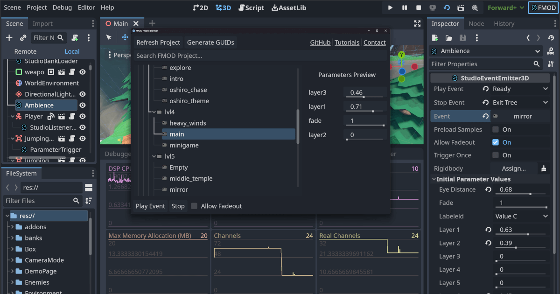This screenshot has height=294, width=560.
Task: Switch to the Script workspace
Action: [251, 7]
